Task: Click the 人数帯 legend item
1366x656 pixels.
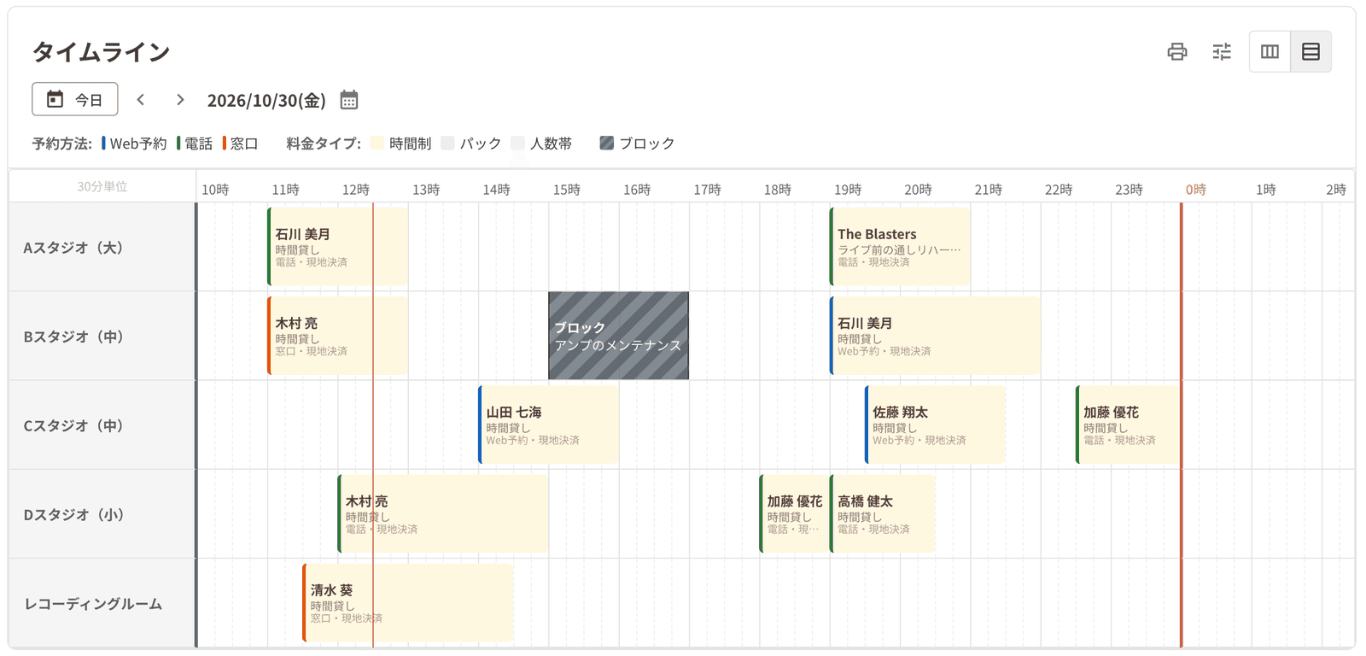Action: [x=542, y=143]
